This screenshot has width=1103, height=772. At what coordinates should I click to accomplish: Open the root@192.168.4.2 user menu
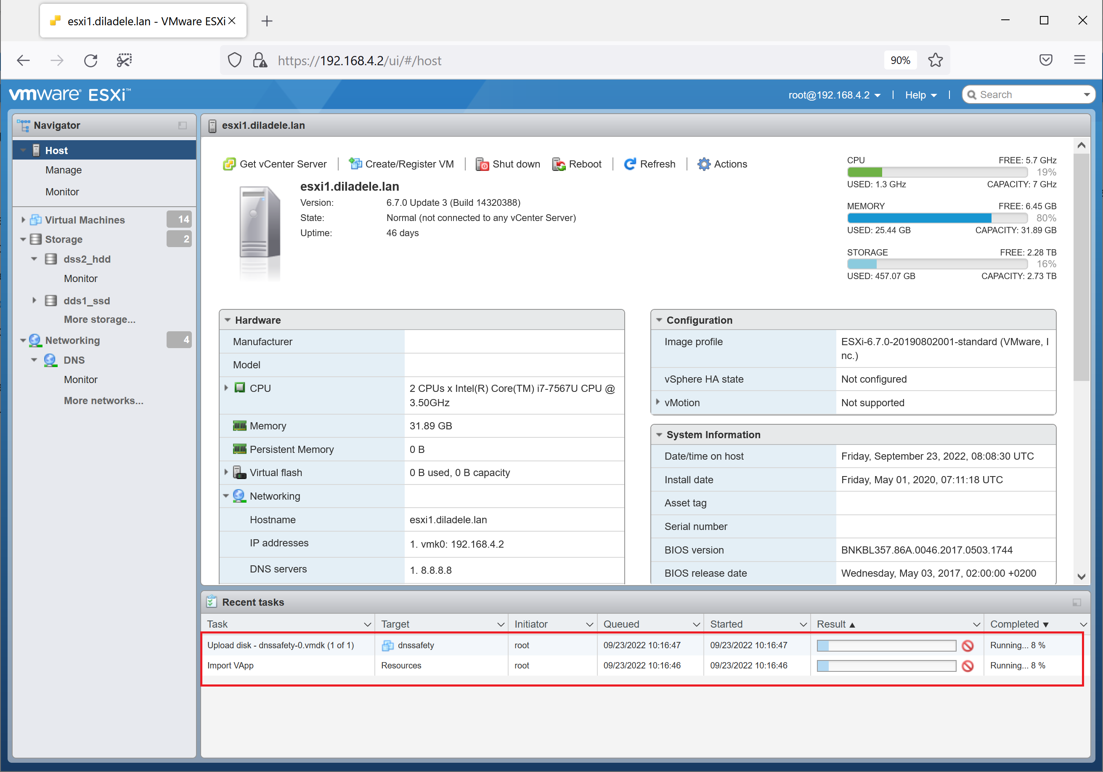click(x=835, y=95)
